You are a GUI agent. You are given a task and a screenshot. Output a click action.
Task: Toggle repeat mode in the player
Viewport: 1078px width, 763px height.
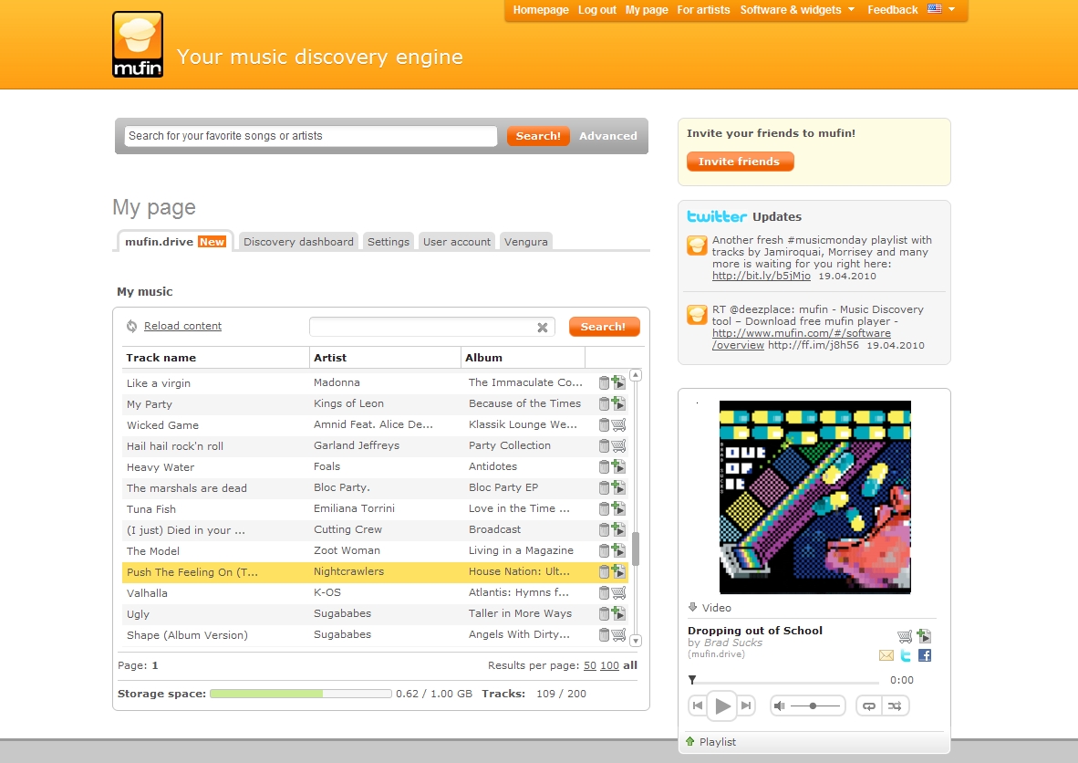coord(870,706)
